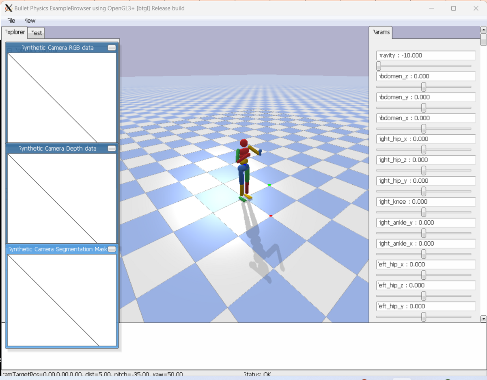Click the left_hip_z slider handle
Image resolution: width=487 pixels, height=380 pixels.
(x=424, y=296)
